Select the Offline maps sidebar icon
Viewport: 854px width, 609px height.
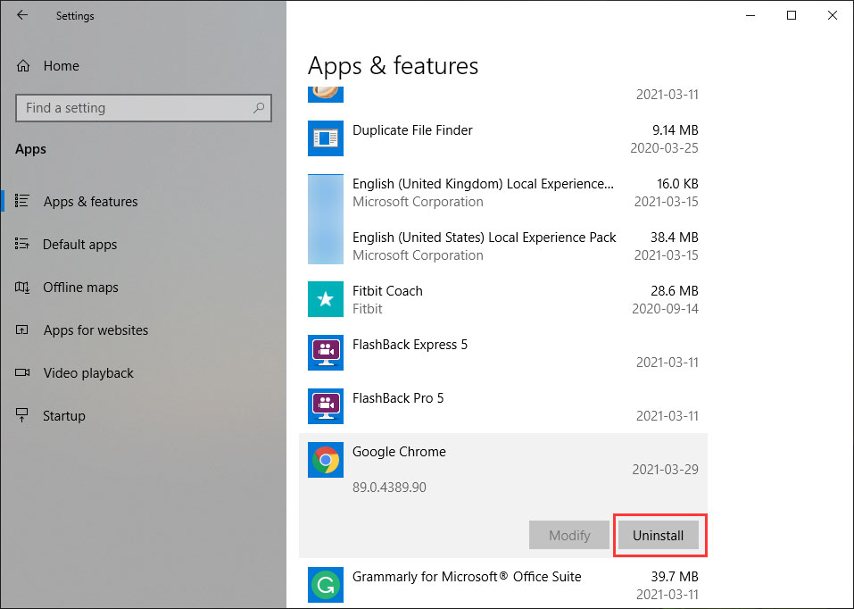point(21,287)
